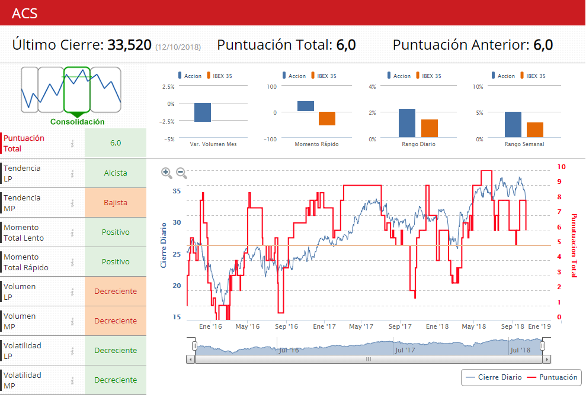The width and height of the screenshot is (586, 395).
Task: Zoom in on the price chart
Action: point(166,173)
